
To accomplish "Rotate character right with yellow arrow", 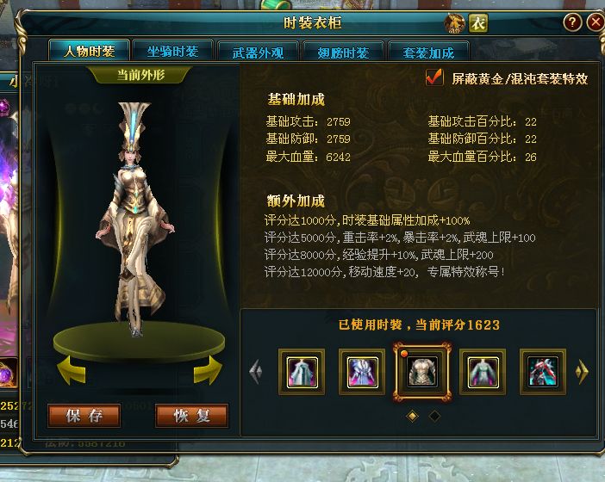I will (x=208, y=370).
